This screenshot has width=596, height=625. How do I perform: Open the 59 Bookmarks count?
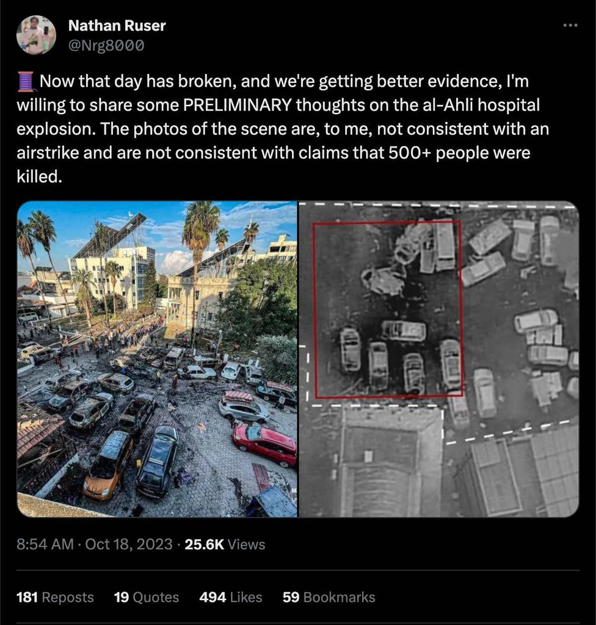coord(329,597)
